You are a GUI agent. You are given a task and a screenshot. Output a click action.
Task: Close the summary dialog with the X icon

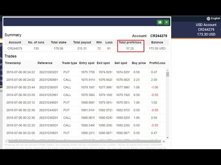pyautogui.click(x=166, y=22)
